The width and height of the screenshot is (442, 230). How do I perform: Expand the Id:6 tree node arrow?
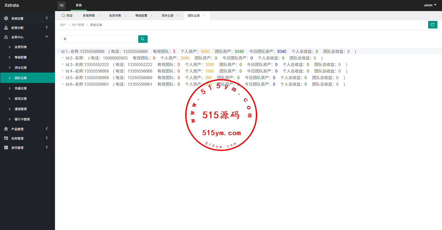click(63, 84)
